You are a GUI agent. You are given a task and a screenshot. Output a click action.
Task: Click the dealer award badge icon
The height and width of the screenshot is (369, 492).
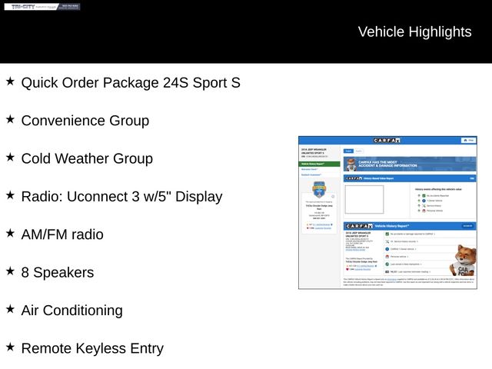pyautogui.click(x=319, y=189)
